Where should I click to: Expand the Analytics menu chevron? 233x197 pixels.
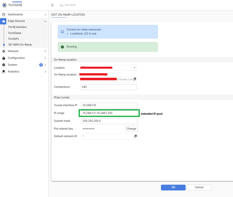click(45, 72)
